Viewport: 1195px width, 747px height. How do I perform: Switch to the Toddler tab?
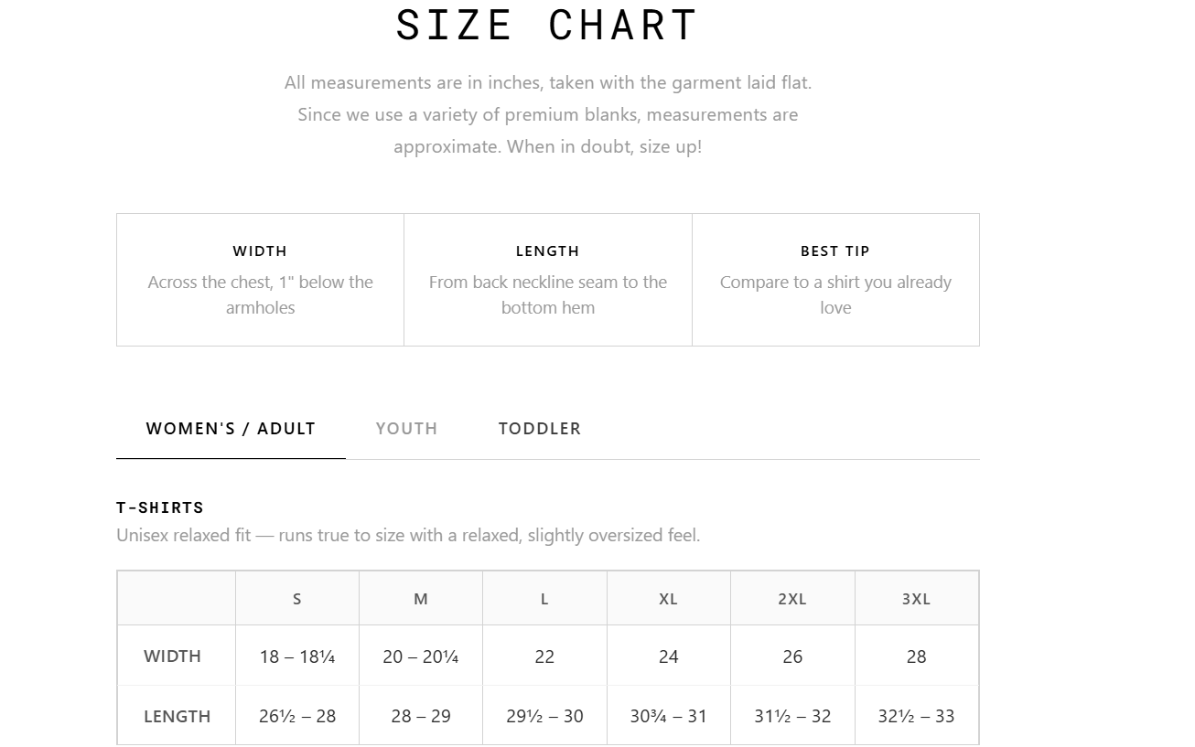click(540, 429)
